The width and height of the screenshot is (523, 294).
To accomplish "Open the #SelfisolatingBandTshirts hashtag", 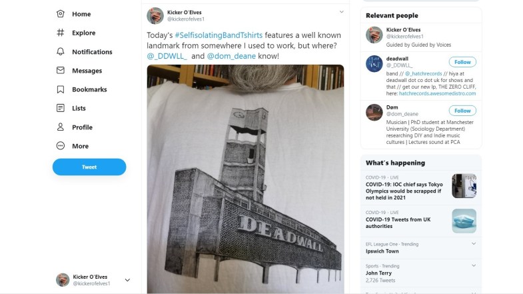I will tap(216, 33).
